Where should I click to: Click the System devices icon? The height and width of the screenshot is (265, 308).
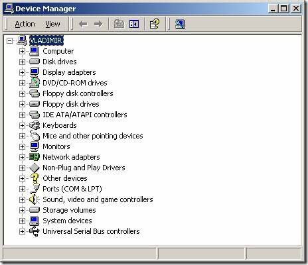pyautogui.click(x=35, y=221)
